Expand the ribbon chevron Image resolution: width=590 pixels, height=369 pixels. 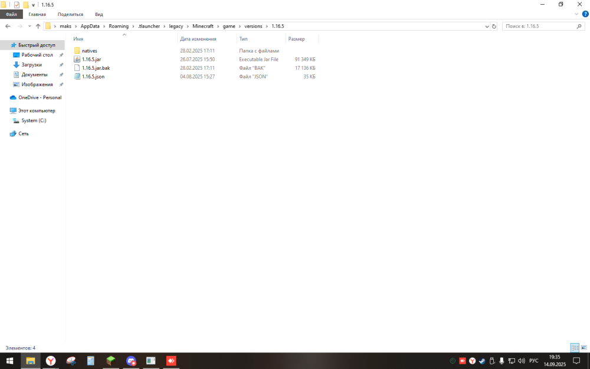click(x=576, y=14)
